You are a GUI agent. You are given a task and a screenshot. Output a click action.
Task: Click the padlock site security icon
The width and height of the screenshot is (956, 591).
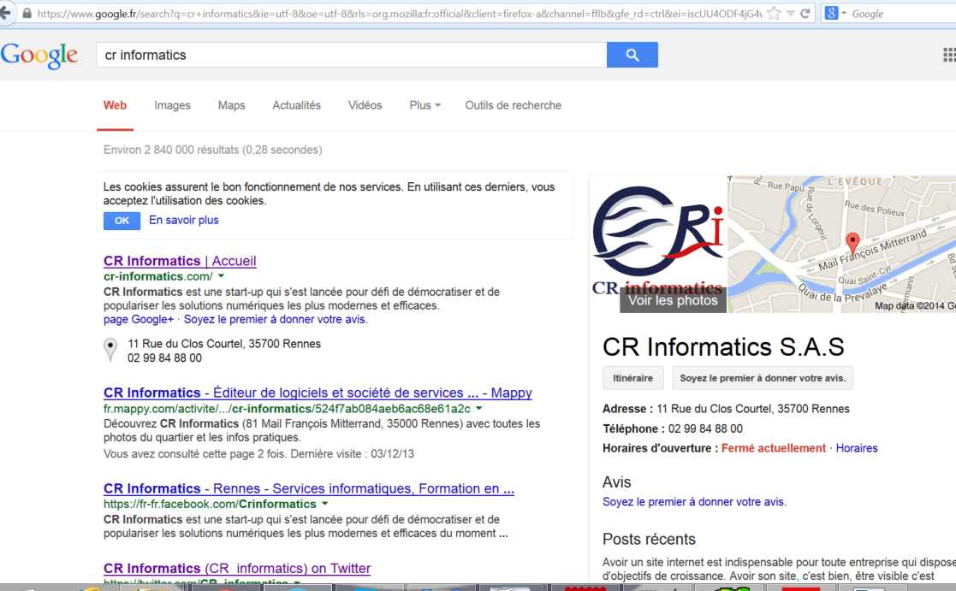(27, 13)
